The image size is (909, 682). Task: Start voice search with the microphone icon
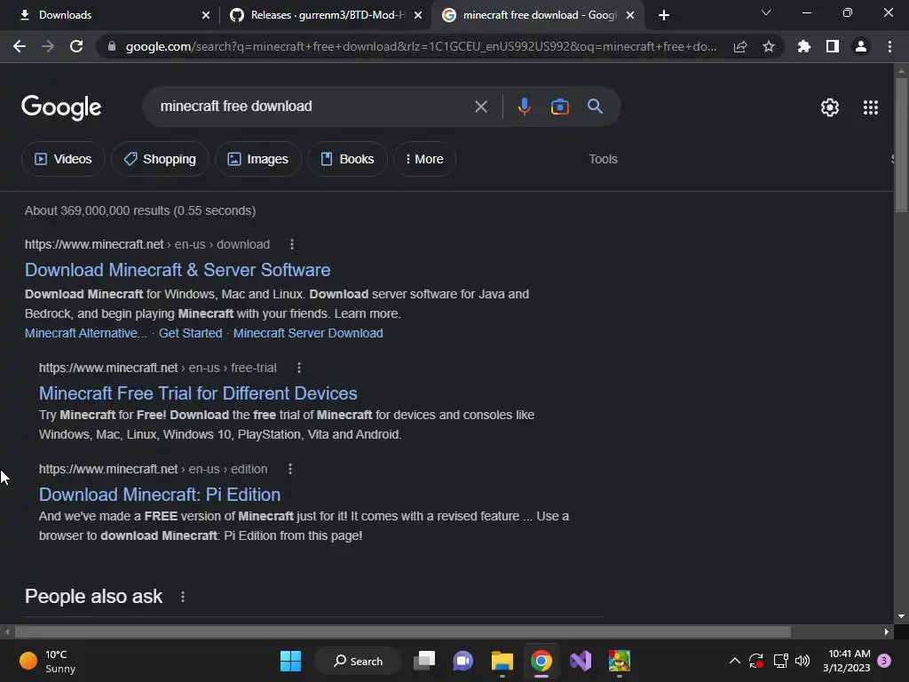524,107
